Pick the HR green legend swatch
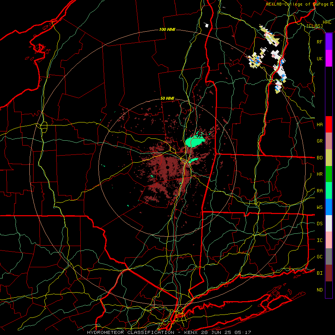 click(329, 174)
